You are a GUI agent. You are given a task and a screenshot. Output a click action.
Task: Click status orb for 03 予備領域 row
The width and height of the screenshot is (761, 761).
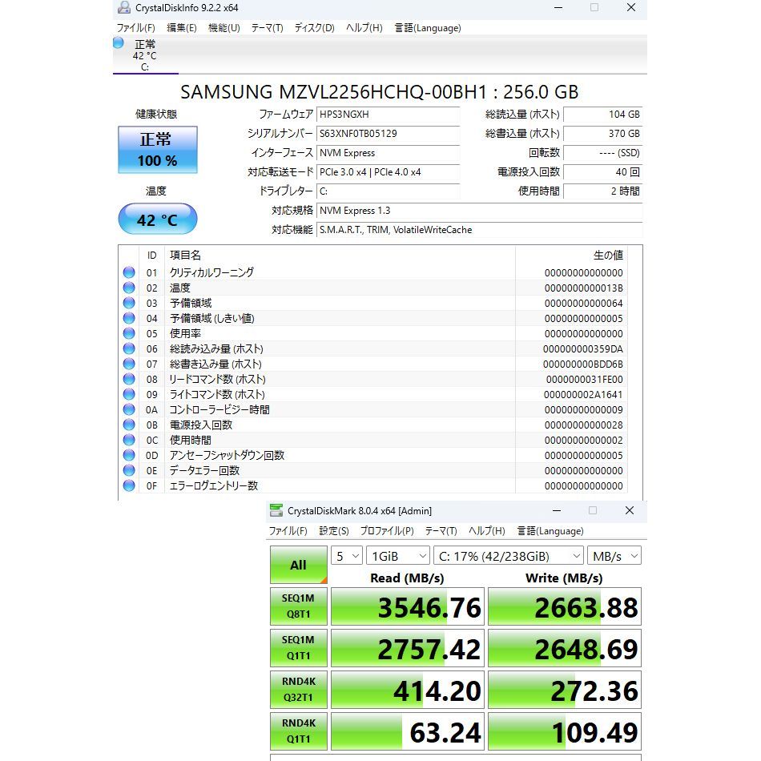129,303
